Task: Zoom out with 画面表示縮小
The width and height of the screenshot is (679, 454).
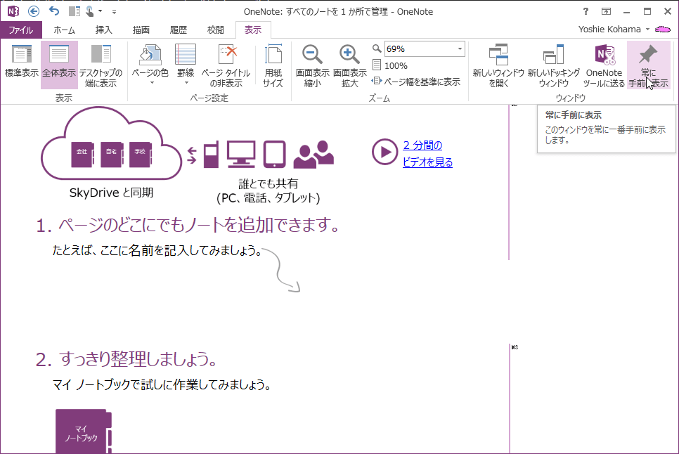Action: pos(312,66)
